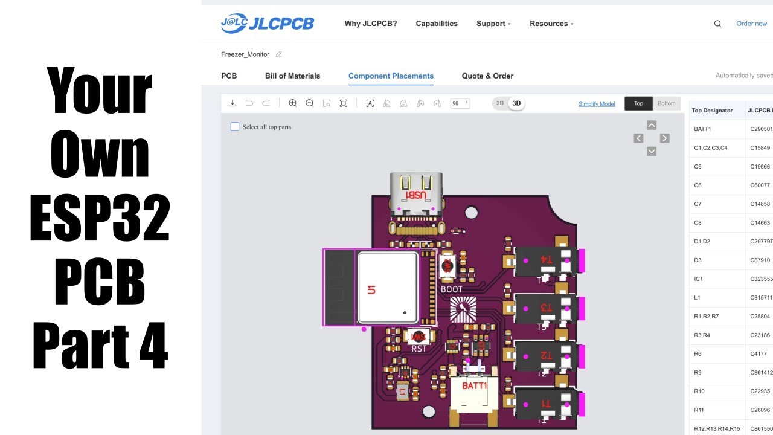
Task: Open Why JLCPCB? page
Action: tap(371, 24)
